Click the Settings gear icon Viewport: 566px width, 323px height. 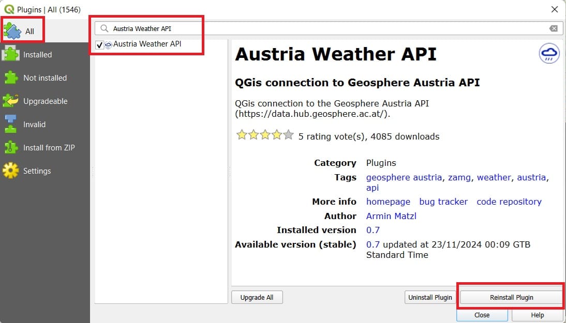[x=11, y=171]
